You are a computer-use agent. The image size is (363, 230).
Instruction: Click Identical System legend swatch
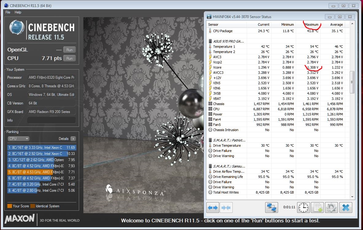pos(32,206)
